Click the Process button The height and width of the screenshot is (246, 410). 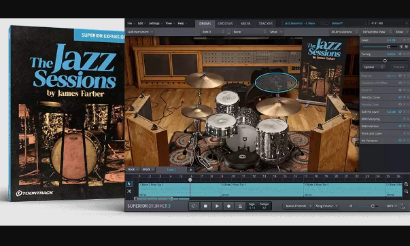tap(399, 67)
